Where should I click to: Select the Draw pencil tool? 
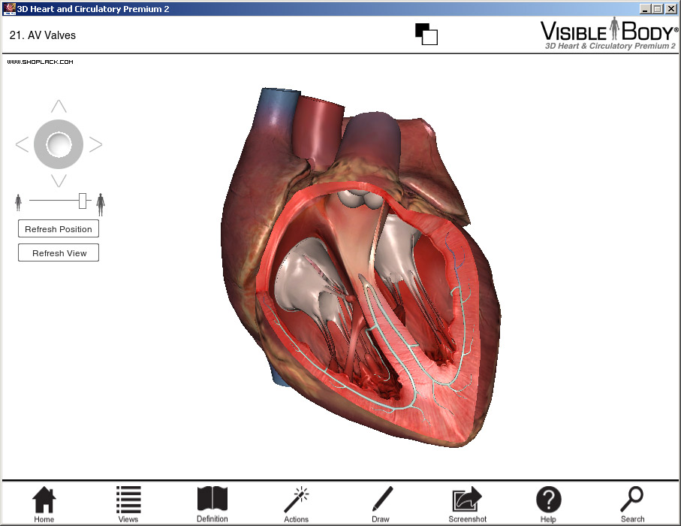tap(381, 504)
